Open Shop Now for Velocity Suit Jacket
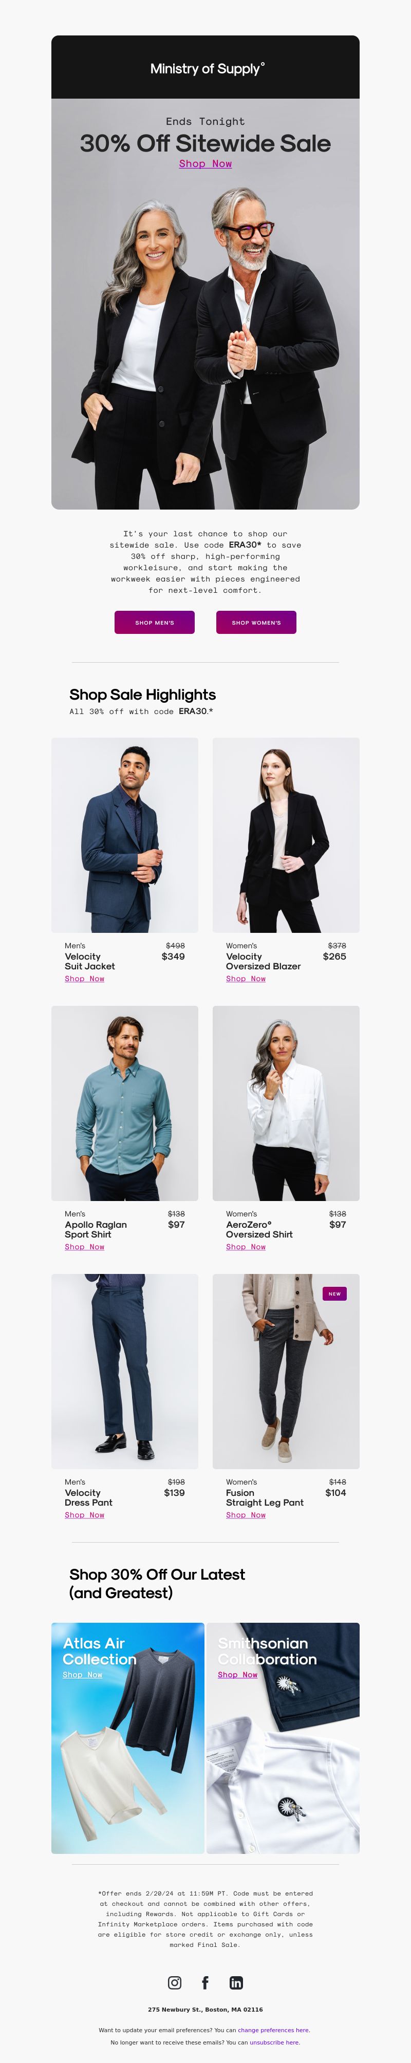The image size is (411, 2063). 84,979
